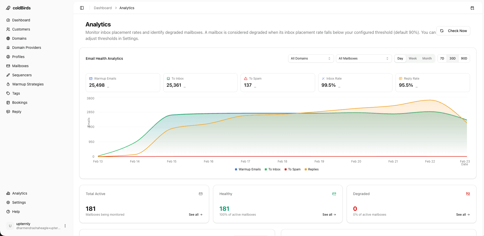Click the Healthy mailboxes count
The height and width of the screenshot is (236, 484).
[x=224, y=209]
